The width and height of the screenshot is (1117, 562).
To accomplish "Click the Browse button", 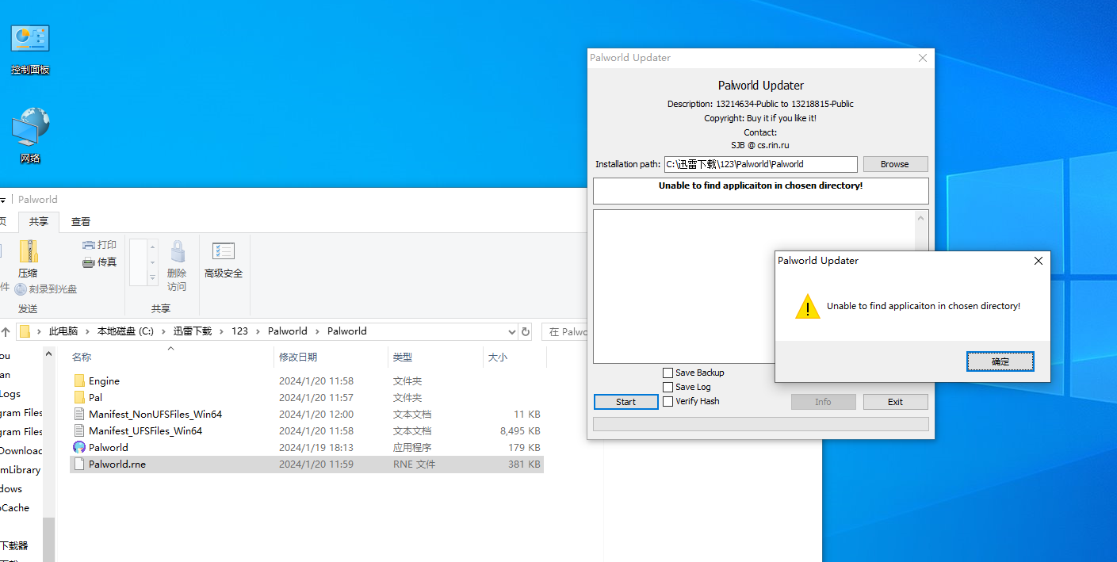I will coord(894,164).
